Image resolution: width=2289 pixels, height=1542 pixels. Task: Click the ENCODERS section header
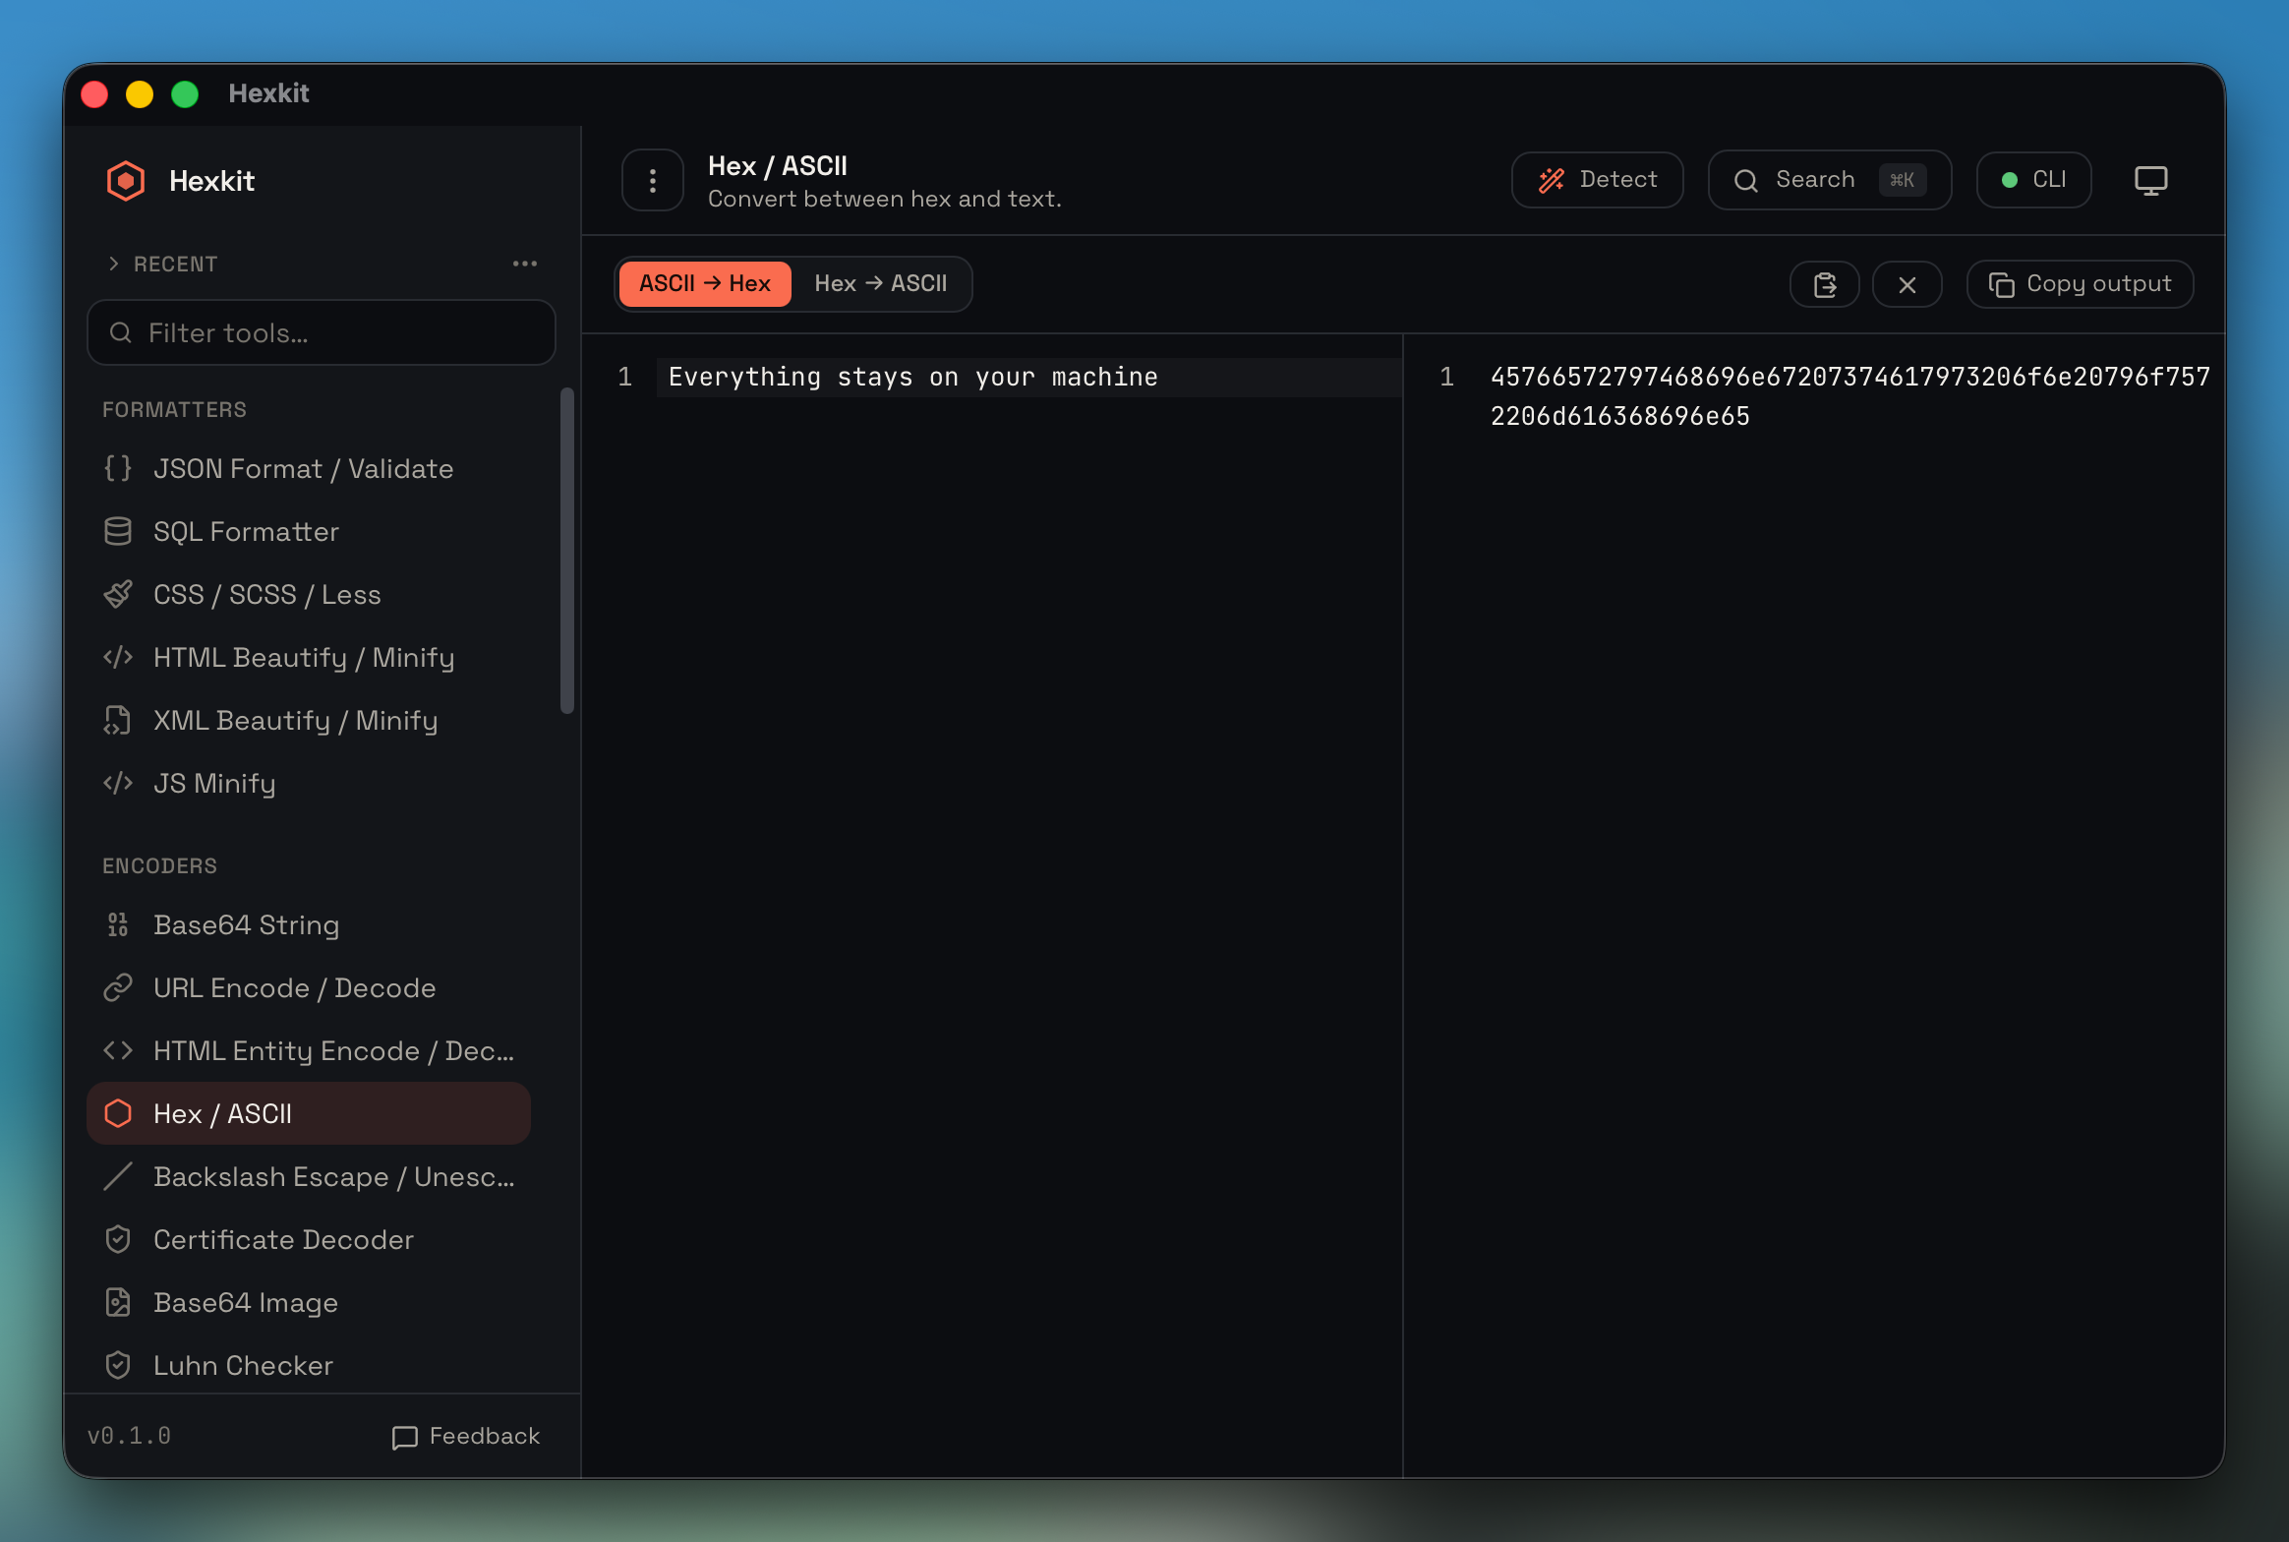point(160,866)
